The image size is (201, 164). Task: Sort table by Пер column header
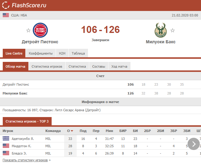pyautogui.click(x=96, y=131)
